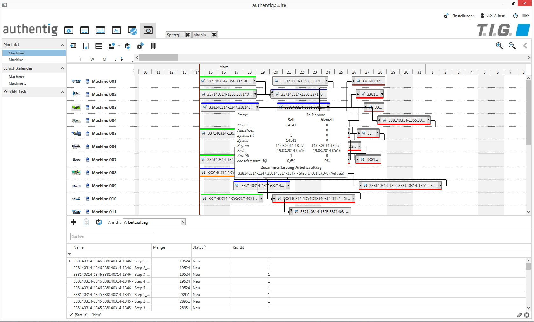Sort by the Name column header
Viewport: 534px width, 322px height.
[112, 247]
